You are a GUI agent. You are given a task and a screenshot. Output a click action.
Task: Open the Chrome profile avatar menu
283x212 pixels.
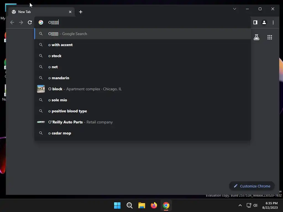264,22
